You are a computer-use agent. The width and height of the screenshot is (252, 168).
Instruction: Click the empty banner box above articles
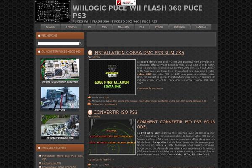point(151,39)
